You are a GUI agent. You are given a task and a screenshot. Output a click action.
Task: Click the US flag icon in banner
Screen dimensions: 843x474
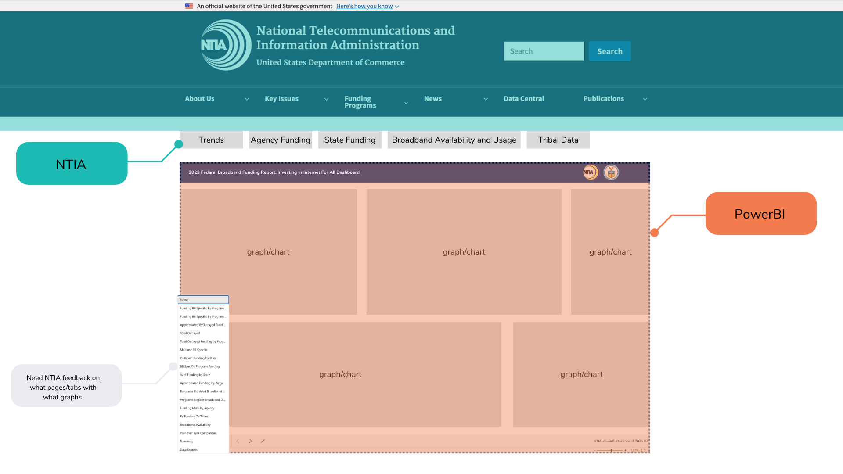(x=189, y=6)
